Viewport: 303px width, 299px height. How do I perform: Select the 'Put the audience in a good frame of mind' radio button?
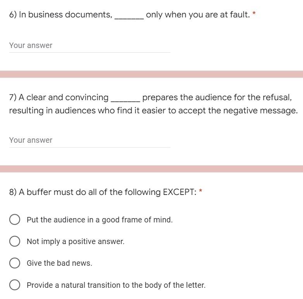pos(15,220)
